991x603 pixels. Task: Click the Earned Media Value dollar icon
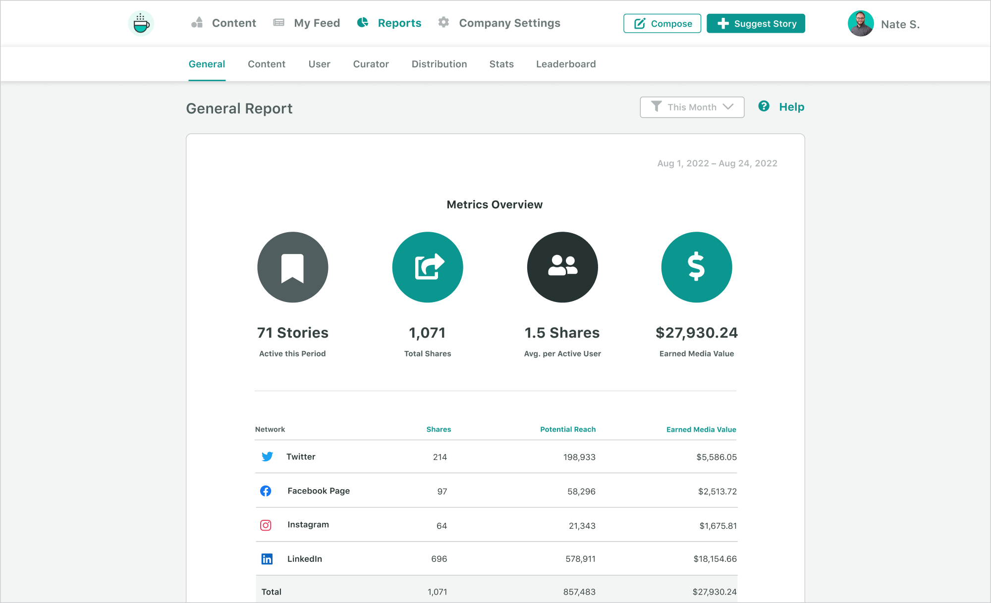coord(697,267)
